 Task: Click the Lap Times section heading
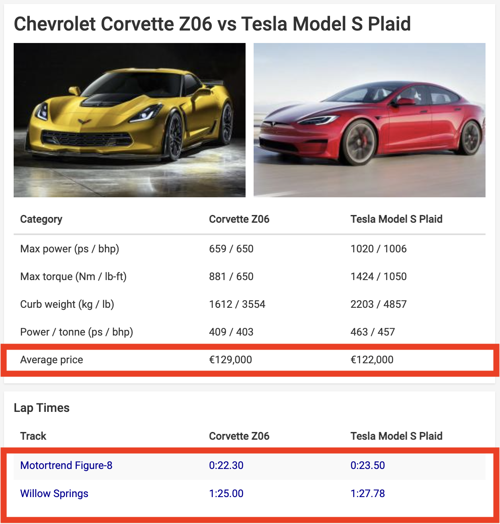click(42, 408)
